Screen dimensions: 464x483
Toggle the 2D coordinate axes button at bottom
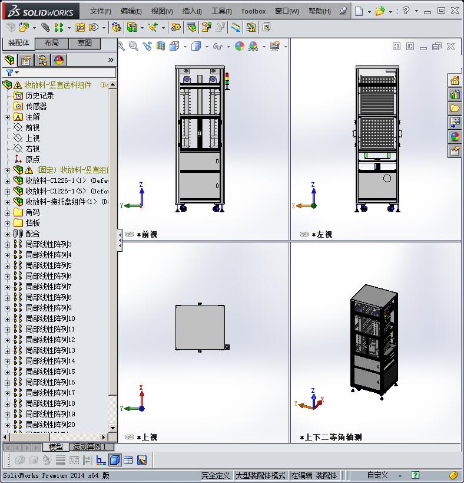tap(101, 460)
